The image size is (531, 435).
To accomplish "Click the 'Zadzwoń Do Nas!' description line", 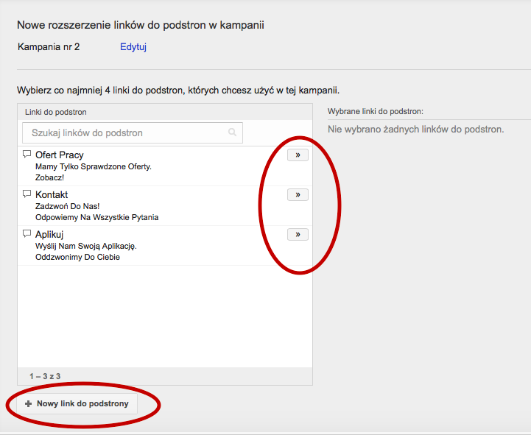I will 67,207.
